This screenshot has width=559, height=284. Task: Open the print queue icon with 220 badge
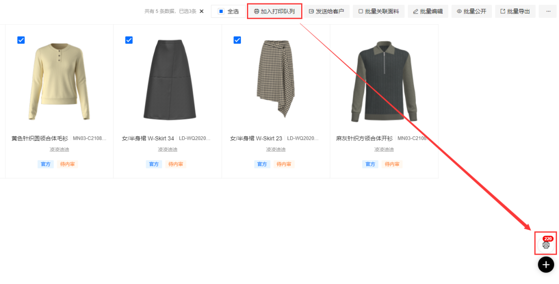[x=546, y=244]
